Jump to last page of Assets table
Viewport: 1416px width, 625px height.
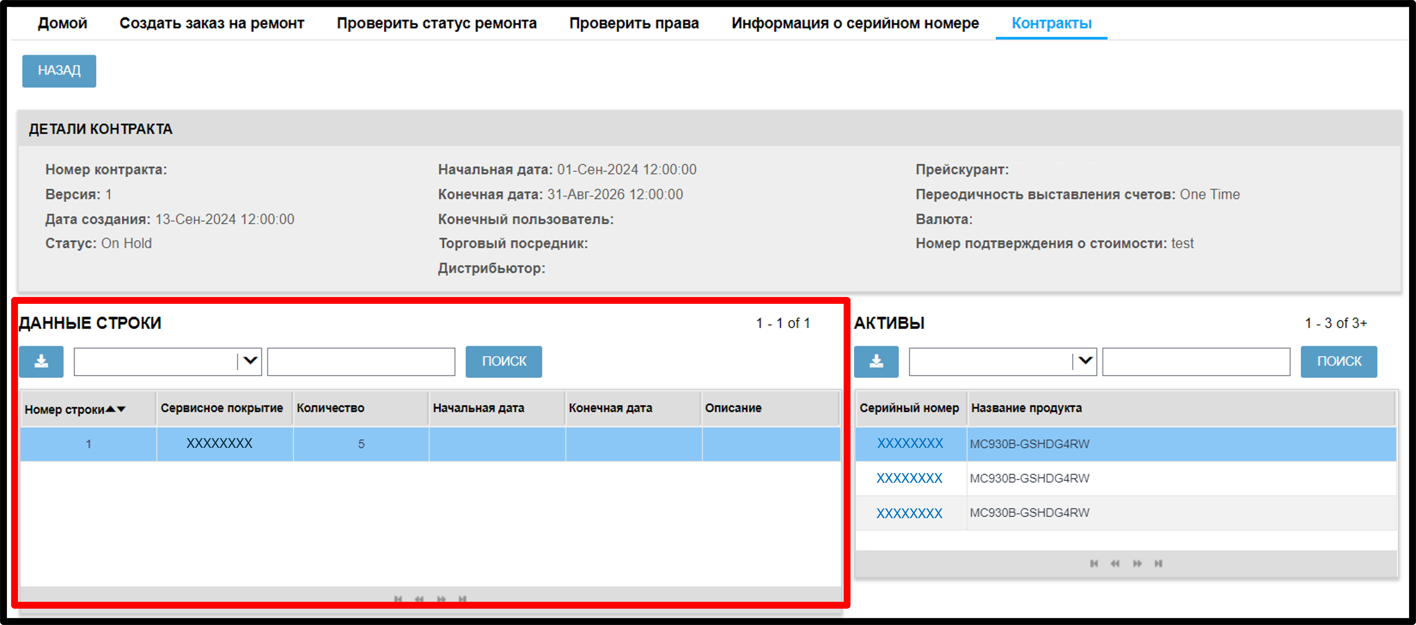point(1158,564)
